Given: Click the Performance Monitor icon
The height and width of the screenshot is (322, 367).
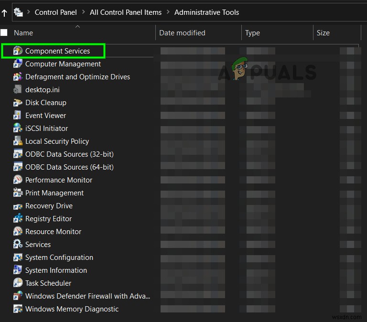Looking at the screenshot, I should (x=18, y=180).
